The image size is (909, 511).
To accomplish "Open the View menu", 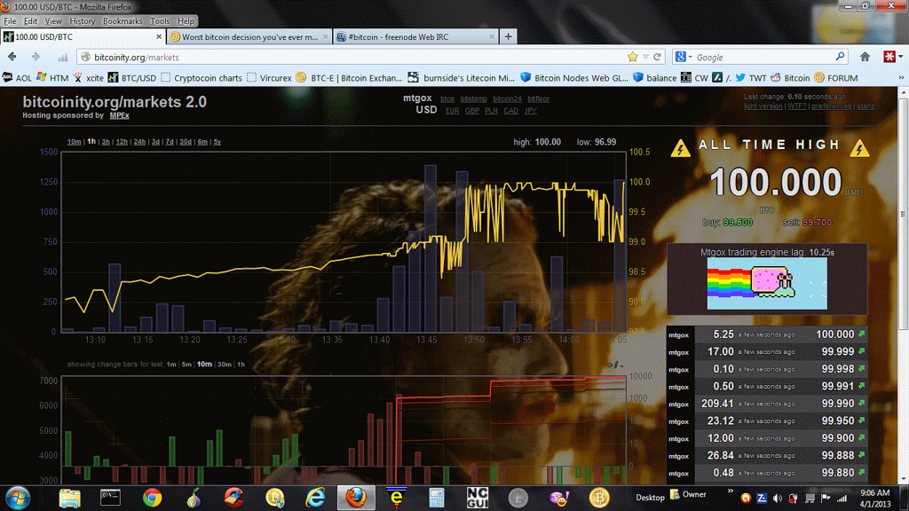I will pos(52,21).
